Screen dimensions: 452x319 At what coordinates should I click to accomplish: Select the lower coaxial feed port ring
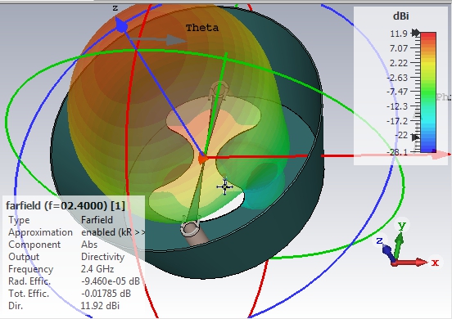click(x=190, y=227)
